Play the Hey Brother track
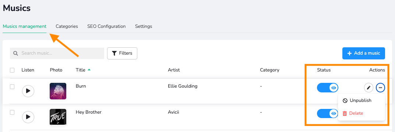395x132 pixels. pos(28,117)
